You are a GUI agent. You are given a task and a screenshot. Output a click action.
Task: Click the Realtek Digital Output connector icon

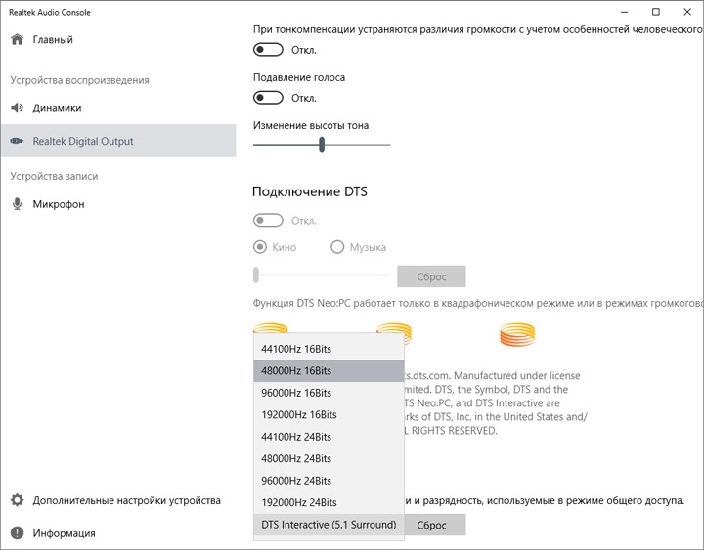[x=17, y=141]
